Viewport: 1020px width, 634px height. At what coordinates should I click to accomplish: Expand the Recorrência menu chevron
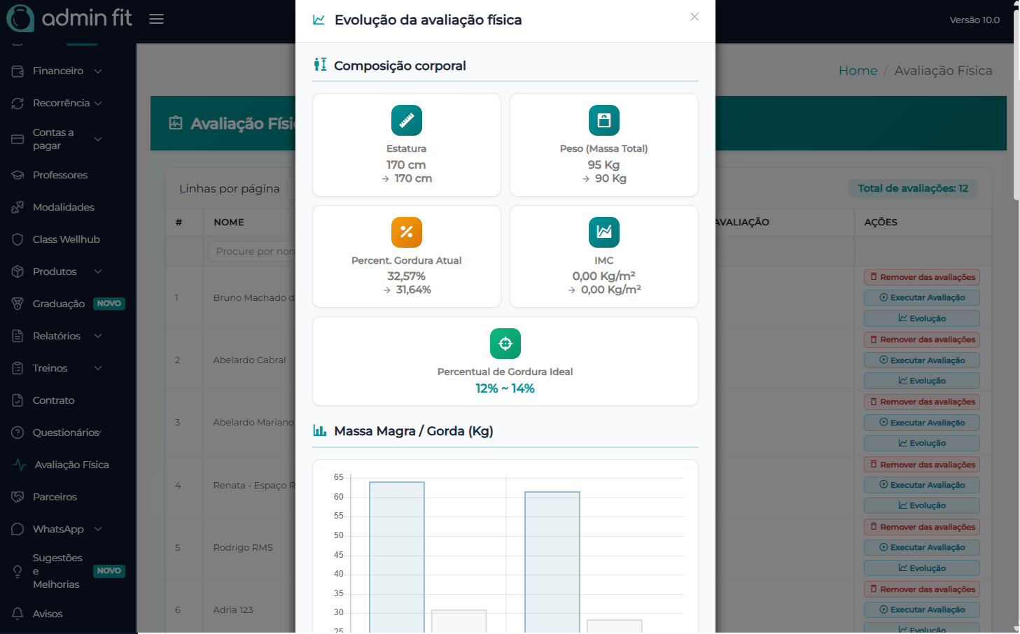[x=98, y=103]
